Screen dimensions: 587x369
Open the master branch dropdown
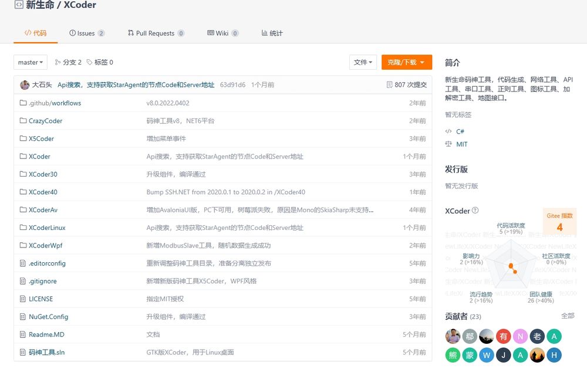coord(31,62)
